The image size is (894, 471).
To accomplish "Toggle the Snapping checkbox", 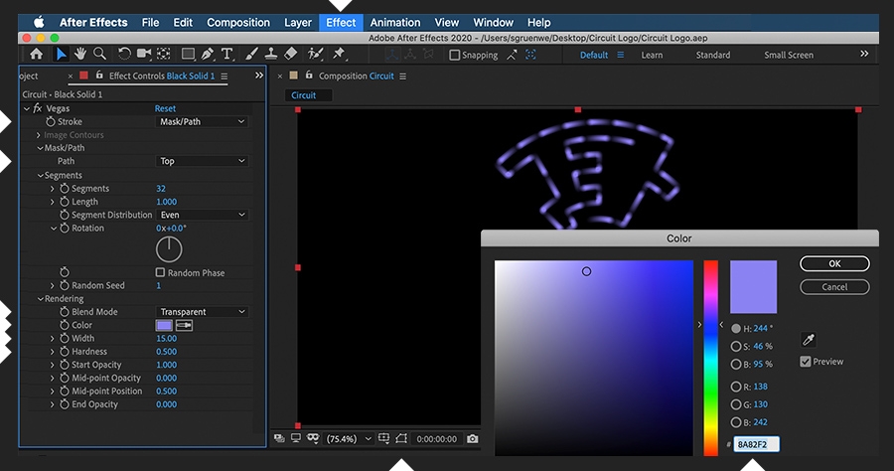I will 455,56.
